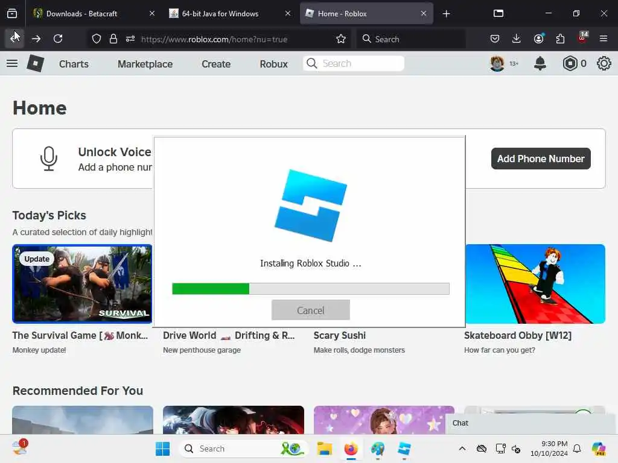Open Roblox Studio taskbar icon

(x=404, y=449)
